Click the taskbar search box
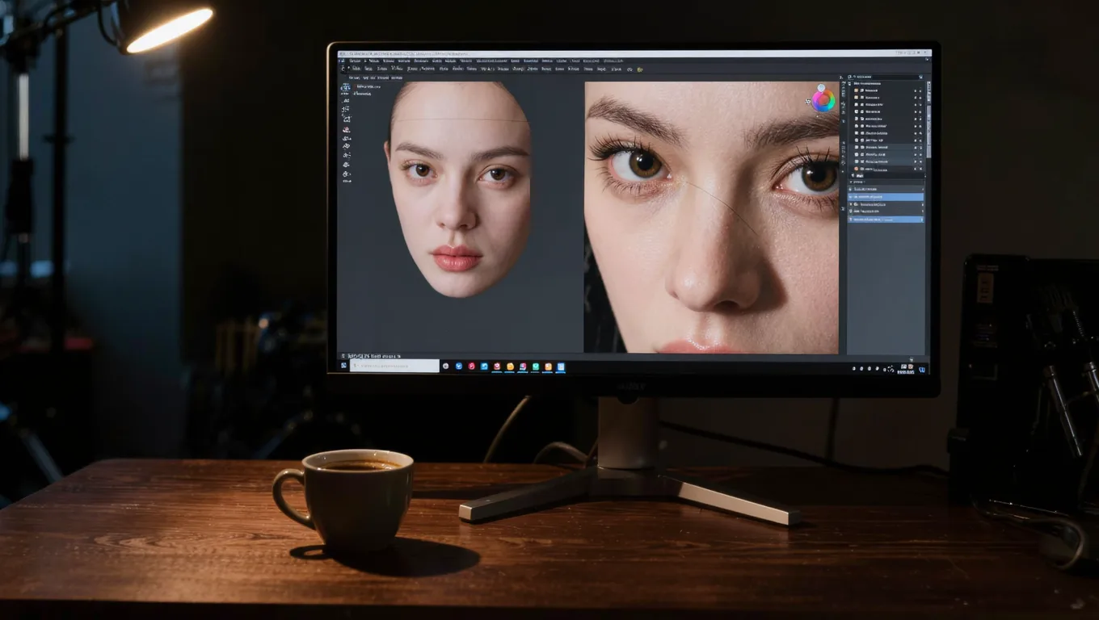 [394, 366]
